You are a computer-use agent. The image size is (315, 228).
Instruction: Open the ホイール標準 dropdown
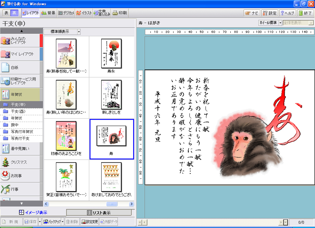(280, 23)
